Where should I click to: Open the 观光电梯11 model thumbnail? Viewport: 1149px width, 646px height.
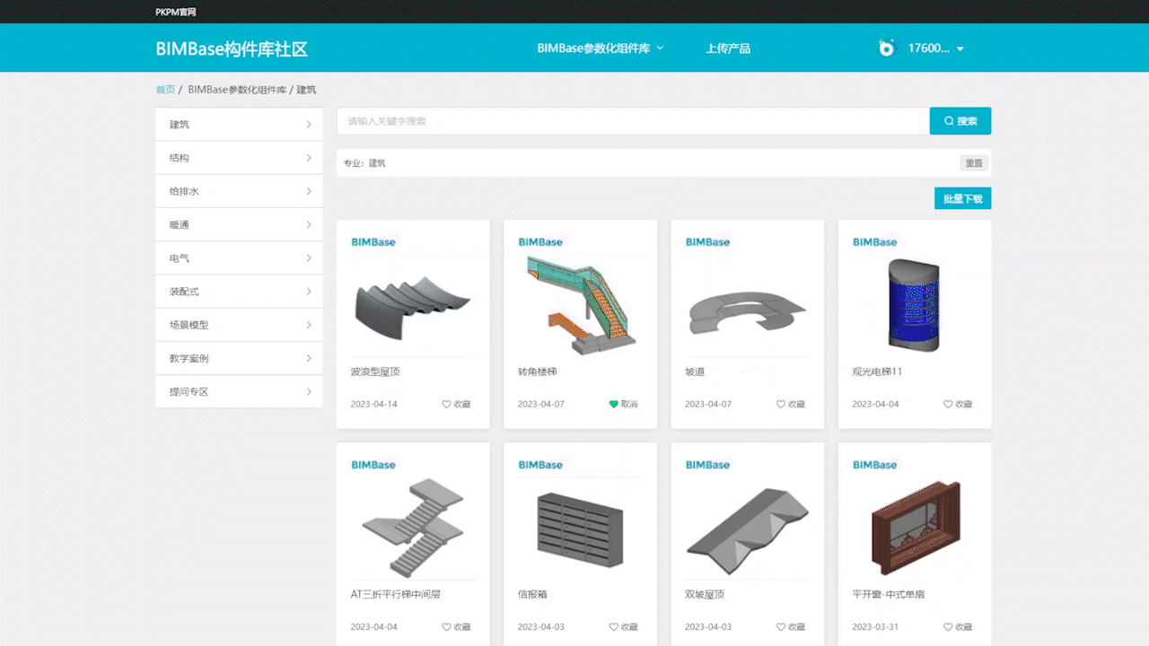point(914,304)
